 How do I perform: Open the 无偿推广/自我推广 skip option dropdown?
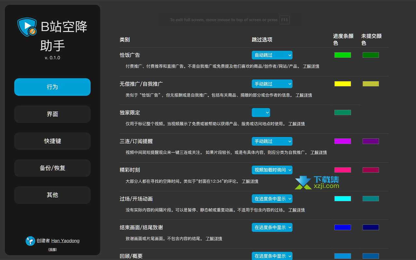tap(272, 84)
